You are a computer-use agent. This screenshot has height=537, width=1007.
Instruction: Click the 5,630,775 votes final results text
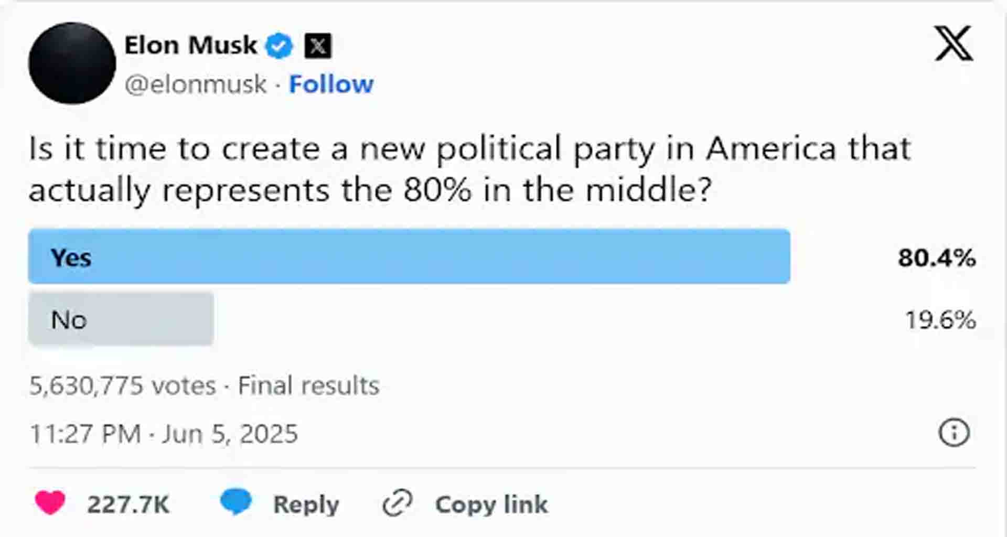point(204,385)
